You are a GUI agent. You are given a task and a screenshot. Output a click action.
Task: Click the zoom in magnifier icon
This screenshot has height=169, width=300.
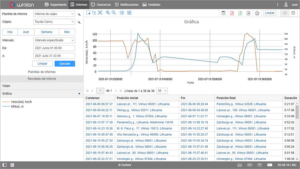pos(108,13)
